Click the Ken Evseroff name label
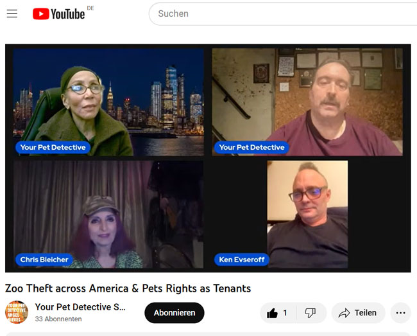Screen dimensions: 417x336 243,260
